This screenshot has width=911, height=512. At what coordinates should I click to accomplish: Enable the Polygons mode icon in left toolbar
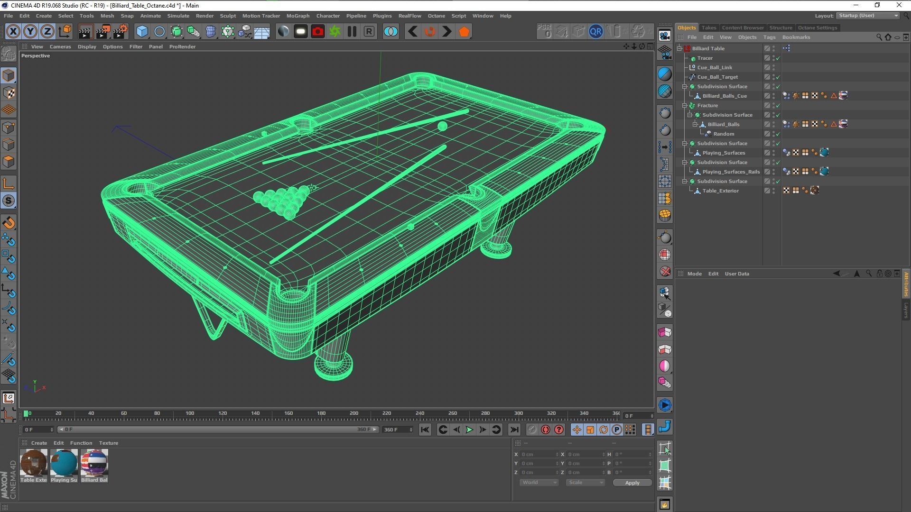tap(9, 162)
